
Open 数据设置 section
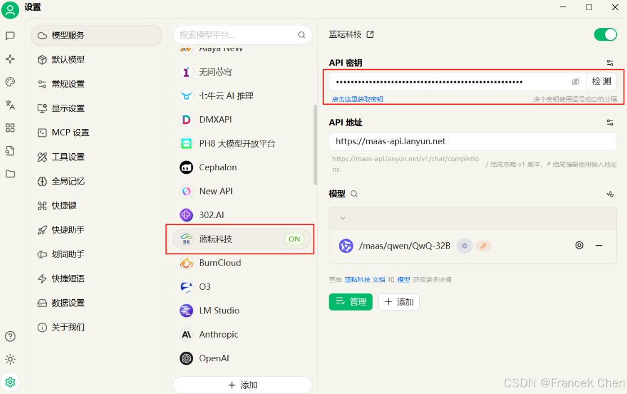[x=96, y=303]
